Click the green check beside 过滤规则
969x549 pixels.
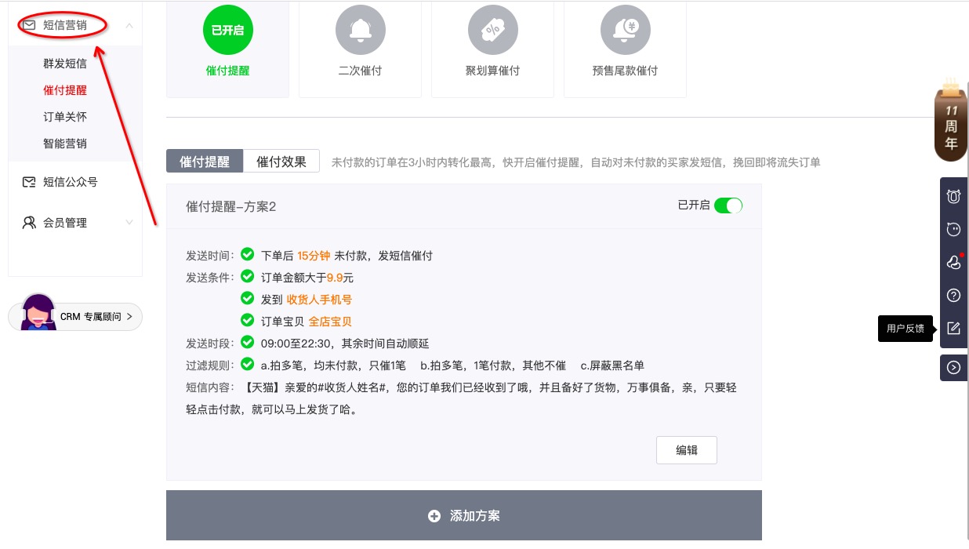[248, 365]
